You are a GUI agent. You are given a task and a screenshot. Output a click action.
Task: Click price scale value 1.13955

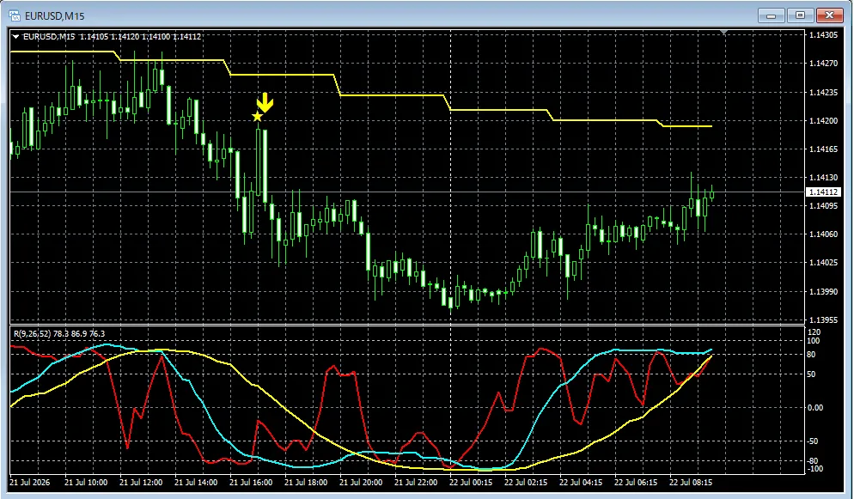(823, 320)
